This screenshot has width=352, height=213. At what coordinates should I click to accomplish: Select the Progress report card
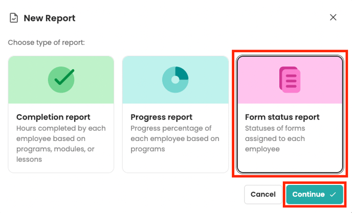175,114
